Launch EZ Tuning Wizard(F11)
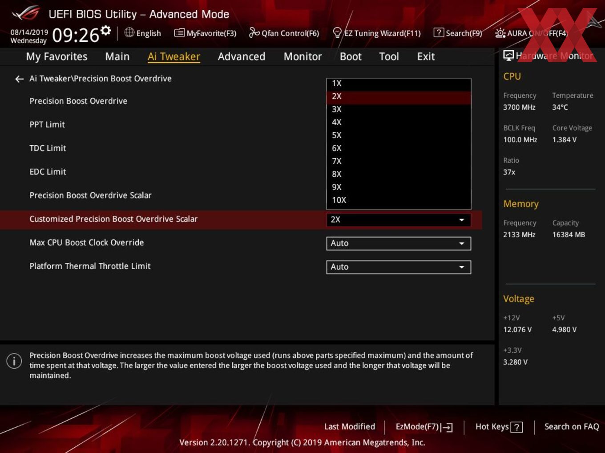The width and height of the screenshot is (605, 453). point(376,33)
